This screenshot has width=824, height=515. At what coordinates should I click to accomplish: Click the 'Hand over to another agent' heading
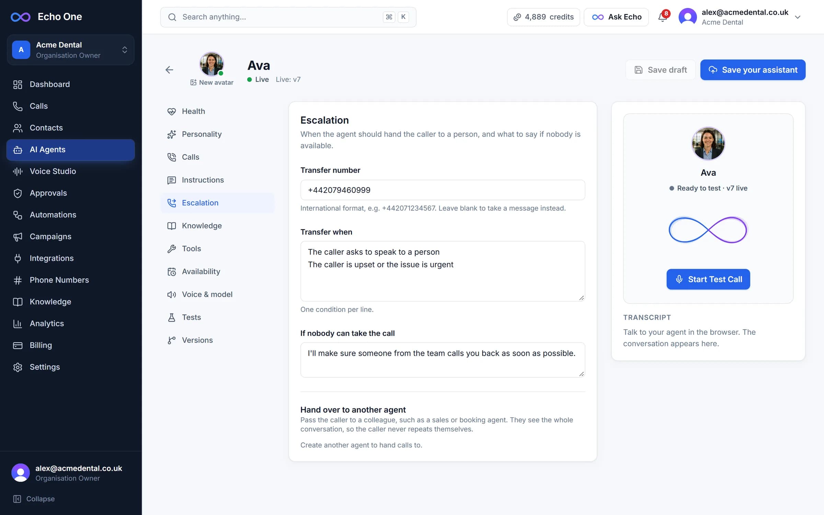pos(353,410)
